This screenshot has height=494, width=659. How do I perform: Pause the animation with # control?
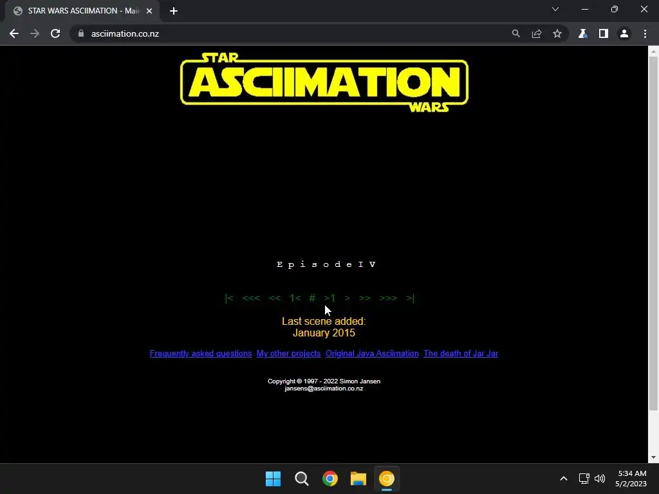(312, 298)
